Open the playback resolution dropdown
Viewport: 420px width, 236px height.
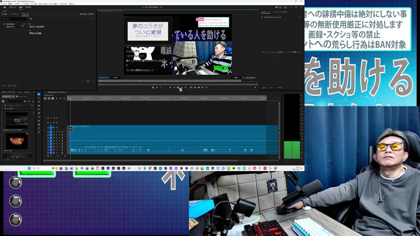[x=236, y=78]
